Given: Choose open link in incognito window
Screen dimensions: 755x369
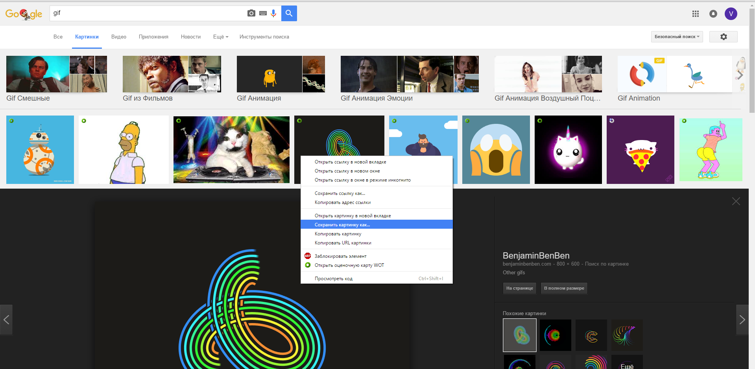Looking at the screenshot, I should click(x=377, y=180).
